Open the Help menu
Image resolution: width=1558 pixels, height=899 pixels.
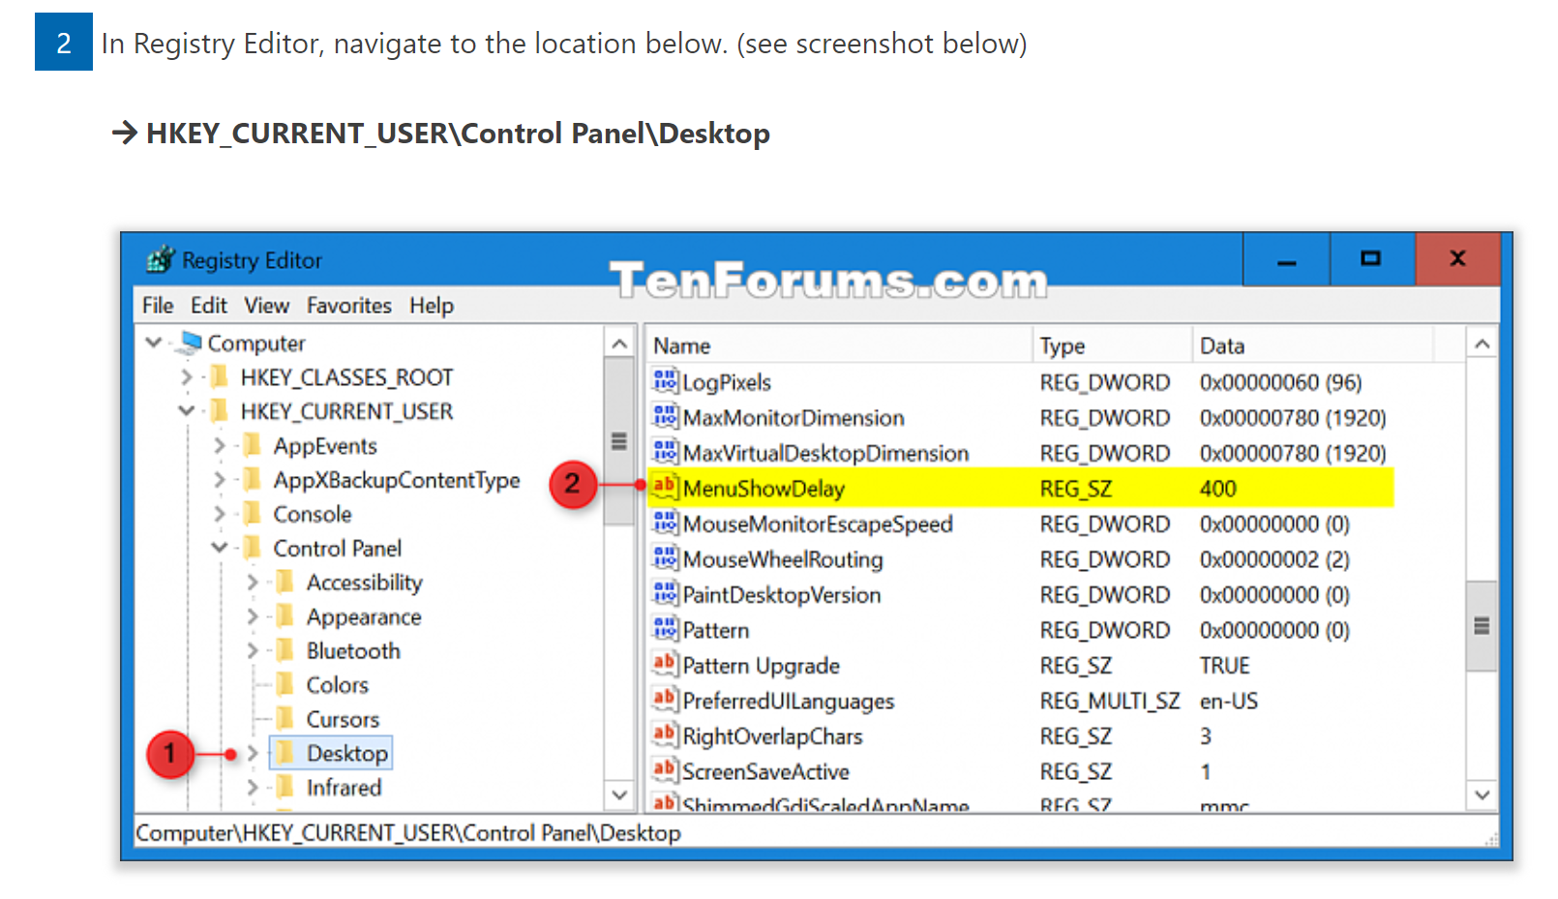[x=432, y=306]
